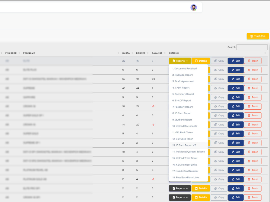Copy the package with quota 46
Screen dimensions: 270x202
219,88
